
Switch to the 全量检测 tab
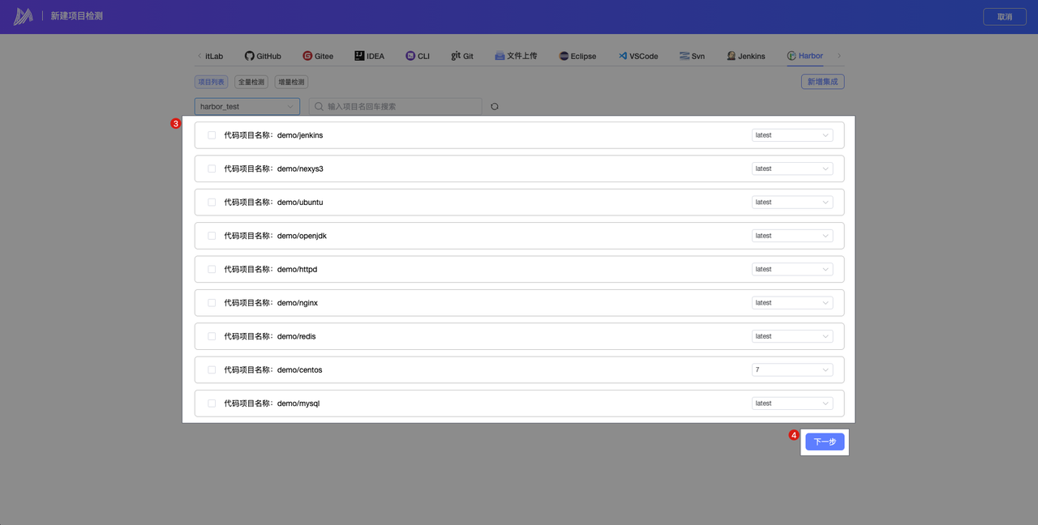click(x=251, y=82)
